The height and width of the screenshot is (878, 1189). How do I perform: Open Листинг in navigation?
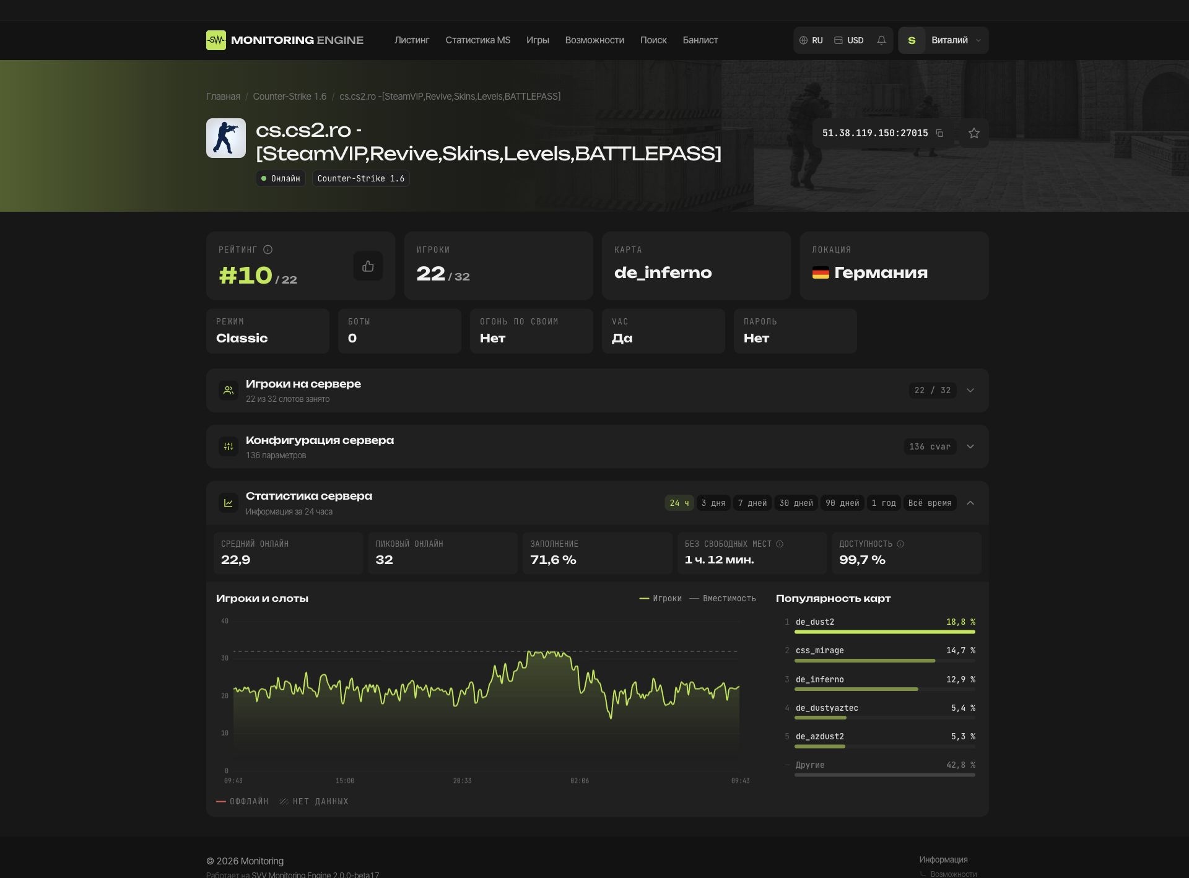(x=412, y=40)
